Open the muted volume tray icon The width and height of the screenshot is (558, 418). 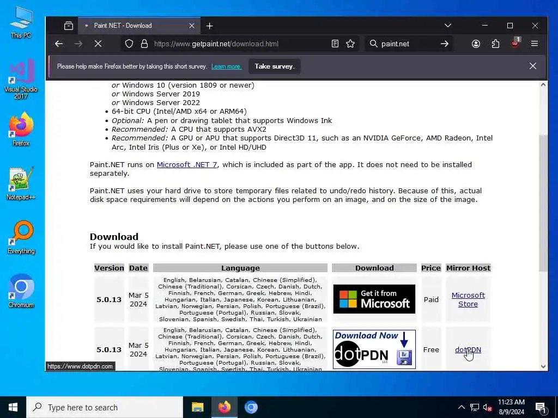tap(488, 407)
